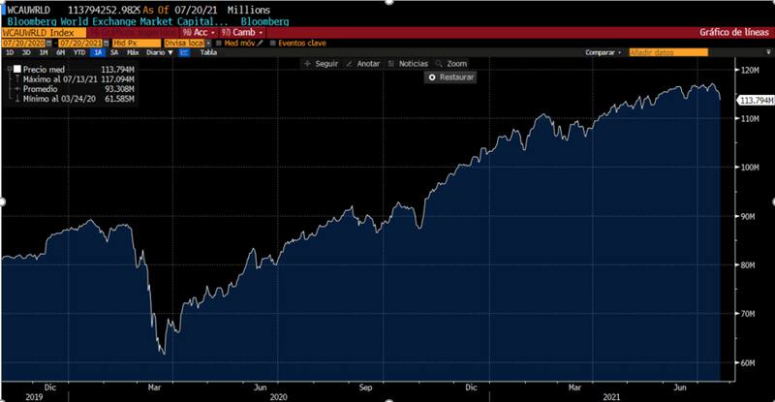Enable the Med móv checkbox
Viewport: 775px width, 402px height.
219,43
